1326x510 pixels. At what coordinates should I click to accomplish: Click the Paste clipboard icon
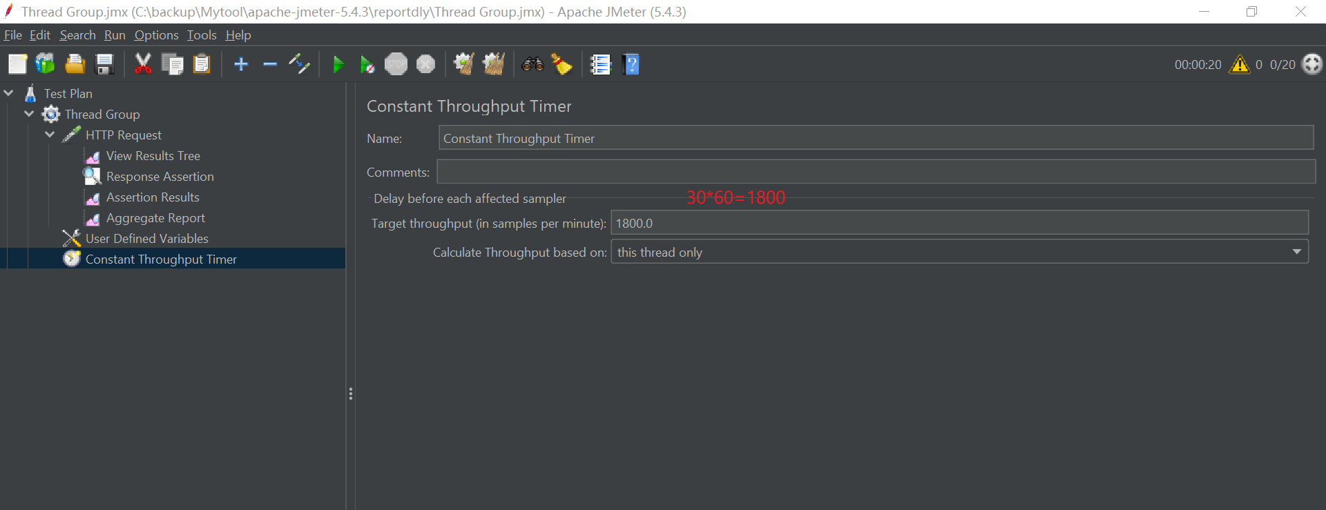(x=202, y=64)
